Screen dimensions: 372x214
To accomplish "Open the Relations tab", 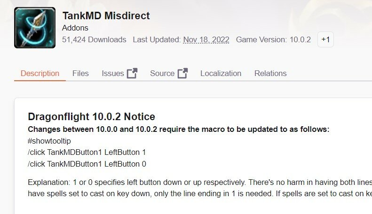I will pyautogui.click(x=270, y=73).
